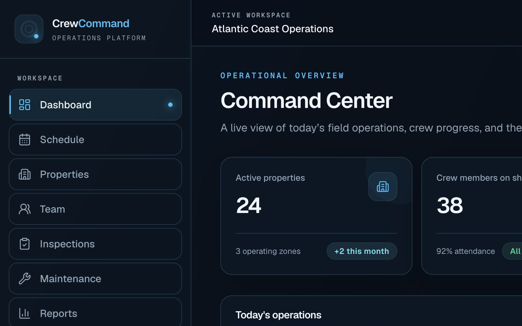Select Maintenance in the workspace menu
The width and height of the screenshot is (522, 326).
[95, 279]
